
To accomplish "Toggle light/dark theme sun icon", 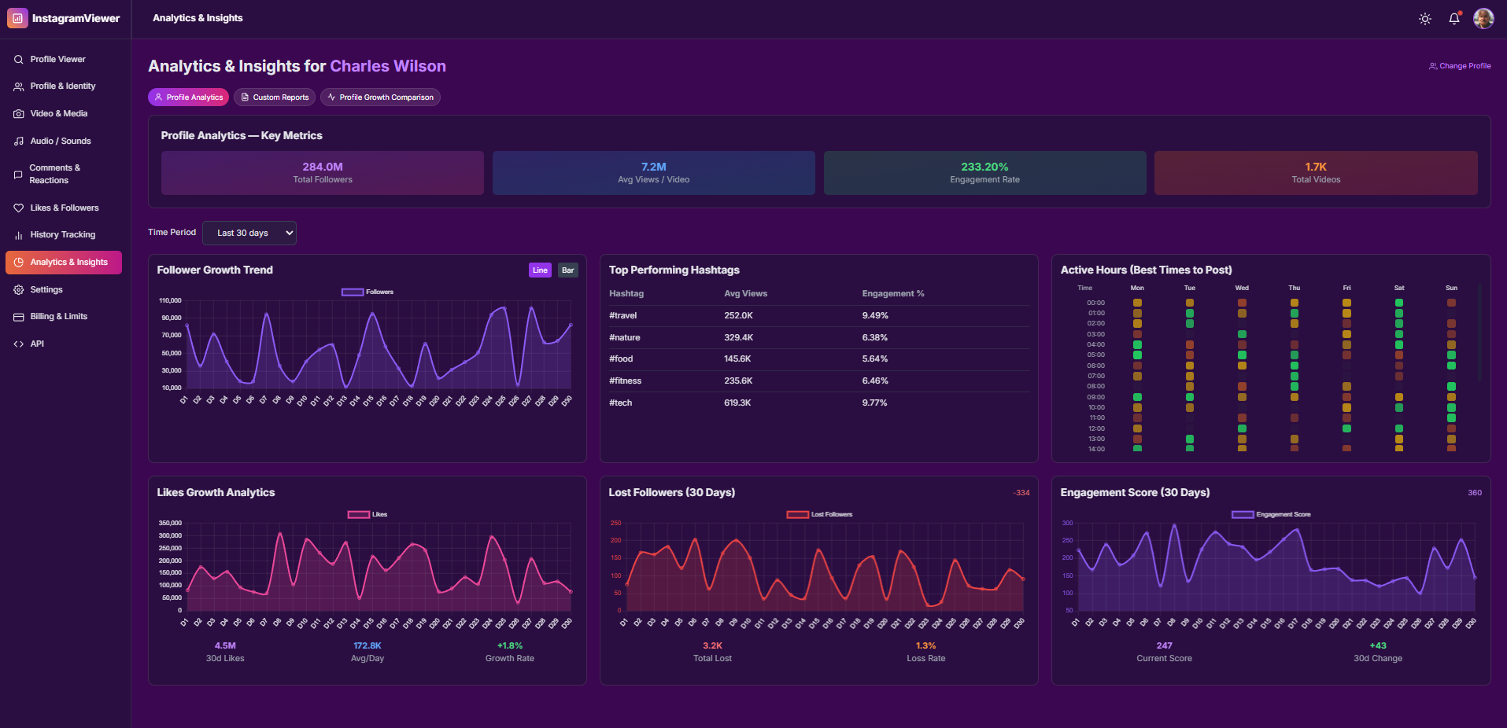I will tap(1424, 19).
